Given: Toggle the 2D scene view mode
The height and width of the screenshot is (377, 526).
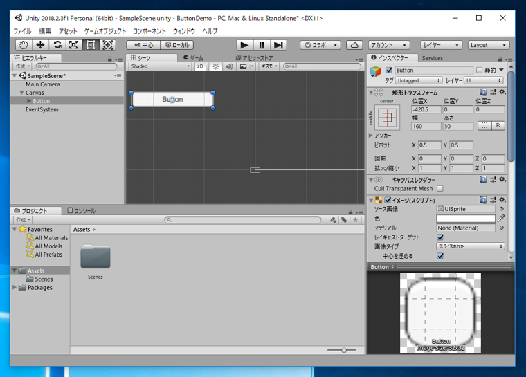Looking at the screenshot, I should [x=200, y=66].
